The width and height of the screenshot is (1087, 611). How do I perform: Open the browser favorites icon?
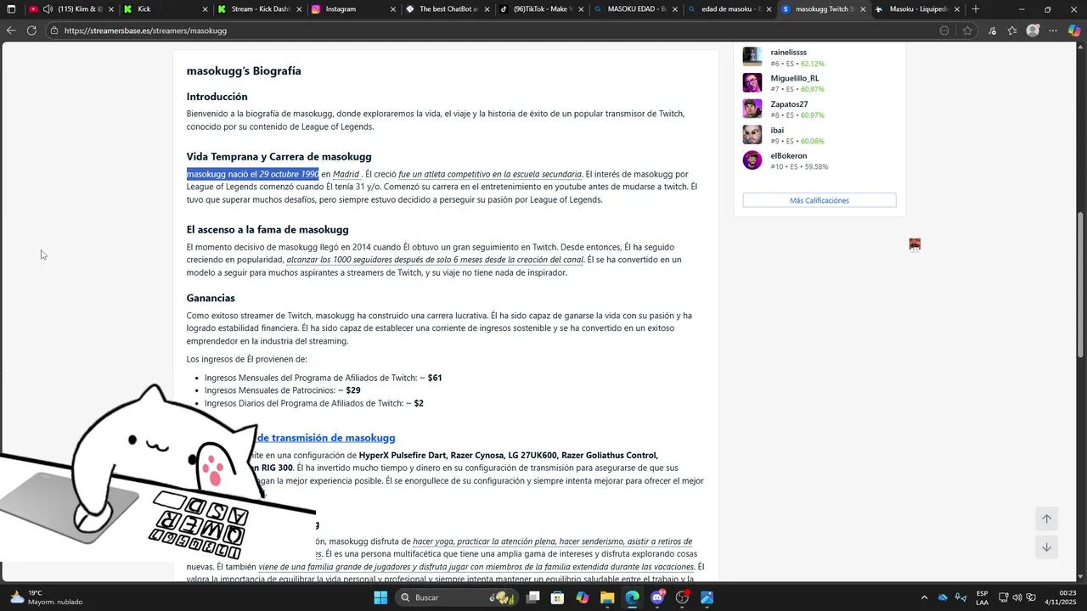pyautogui.click(x=1012, y=31)
